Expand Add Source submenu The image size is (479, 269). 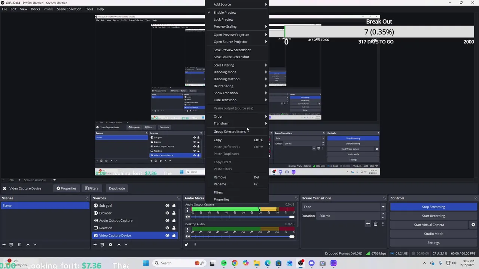(x=237, y=4)
